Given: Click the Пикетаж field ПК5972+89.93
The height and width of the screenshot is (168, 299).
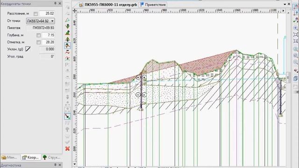Looking at the screenshot, I should tap(41, 28).
